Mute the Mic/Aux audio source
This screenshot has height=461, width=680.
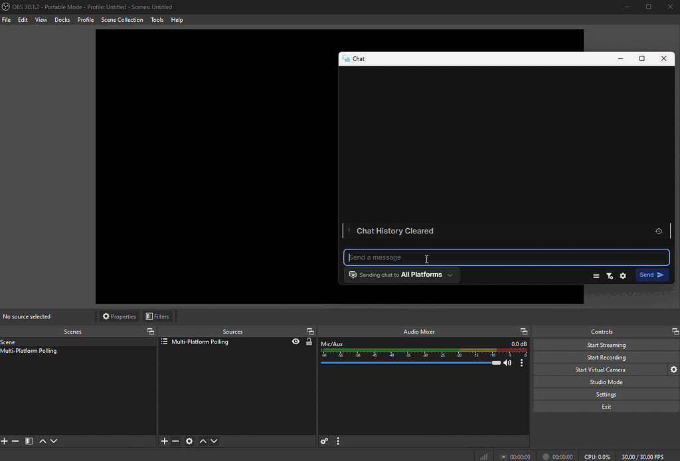click(507, 362)
